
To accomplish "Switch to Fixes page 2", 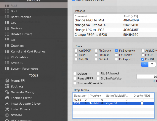I will tap(152, 64).
